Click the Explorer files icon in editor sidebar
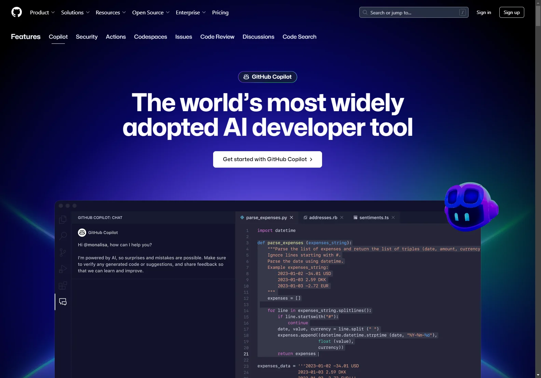Image resolution: width=541 pixels, height=378 pixels. [x=63, y=220]
